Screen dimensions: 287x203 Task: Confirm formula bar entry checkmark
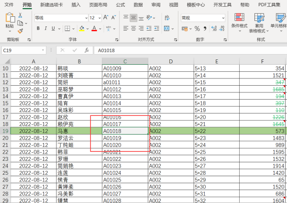[x=75, y=50]
